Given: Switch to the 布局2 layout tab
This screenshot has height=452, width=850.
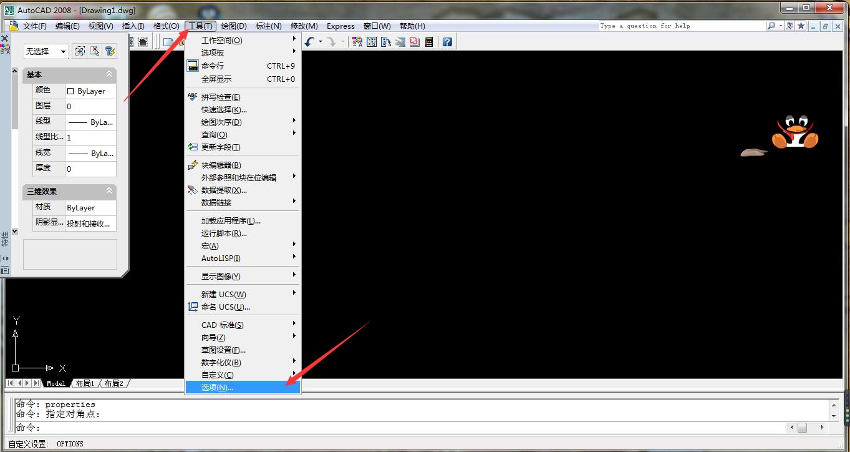Looking at the screenshot, I should pyautogui.click(x=113, y=383).
